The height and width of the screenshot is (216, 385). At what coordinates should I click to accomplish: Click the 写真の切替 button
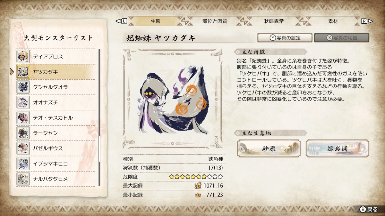[342, 38]
